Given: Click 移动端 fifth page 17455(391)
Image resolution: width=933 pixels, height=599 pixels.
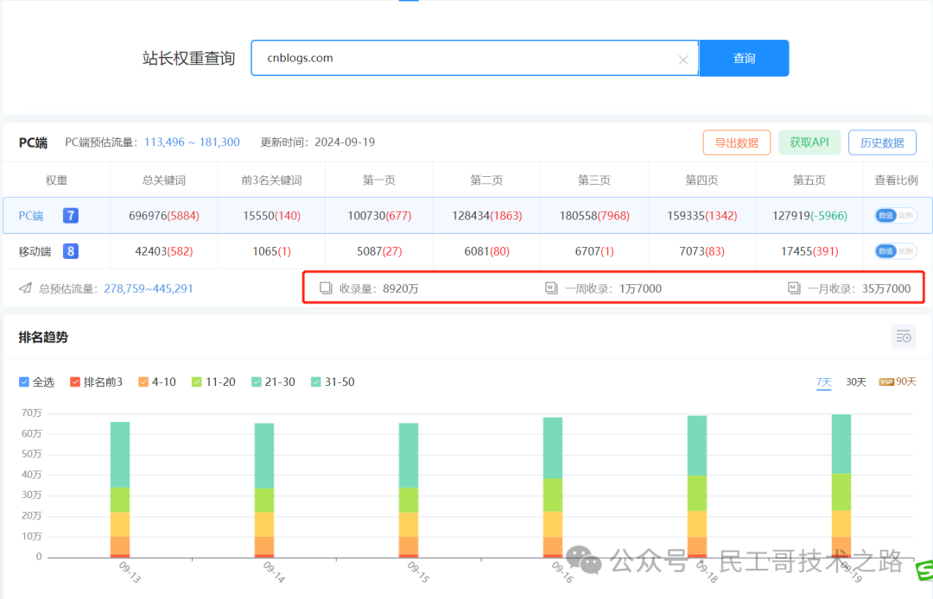Looking at the screenshot, I should 809,251.
